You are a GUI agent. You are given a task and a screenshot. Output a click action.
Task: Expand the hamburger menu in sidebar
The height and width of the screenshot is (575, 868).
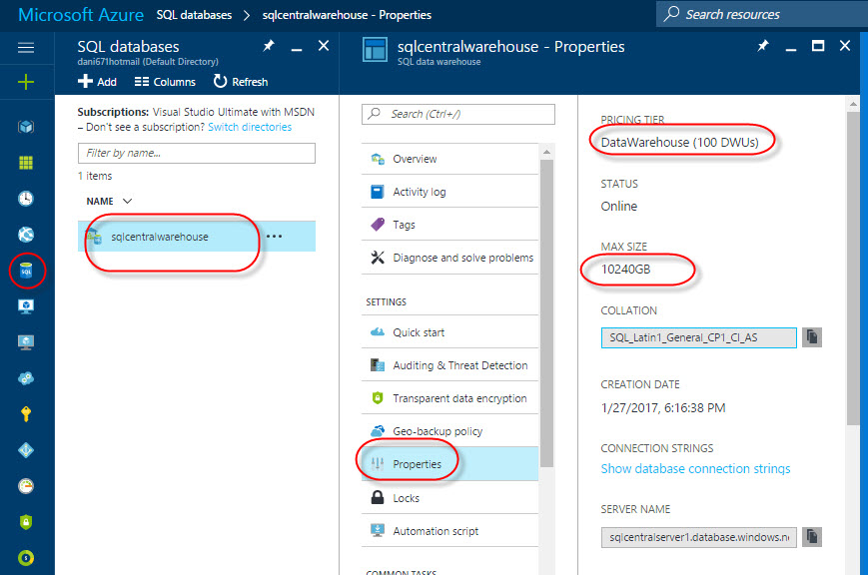pyautogui.click(x=26, y=48)
